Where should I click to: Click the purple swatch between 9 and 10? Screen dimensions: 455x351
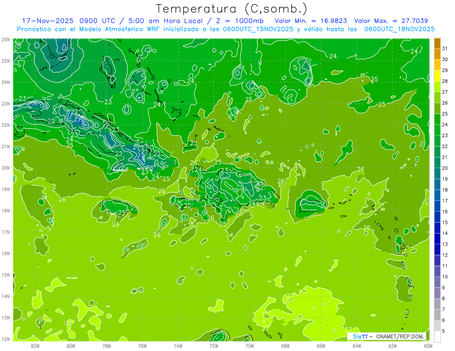[437, 282]
